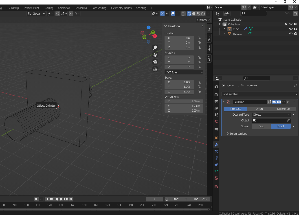Screen dimensions: 299x215
Task: Toggle camera view with camera icon
Action: click(155, 62)
